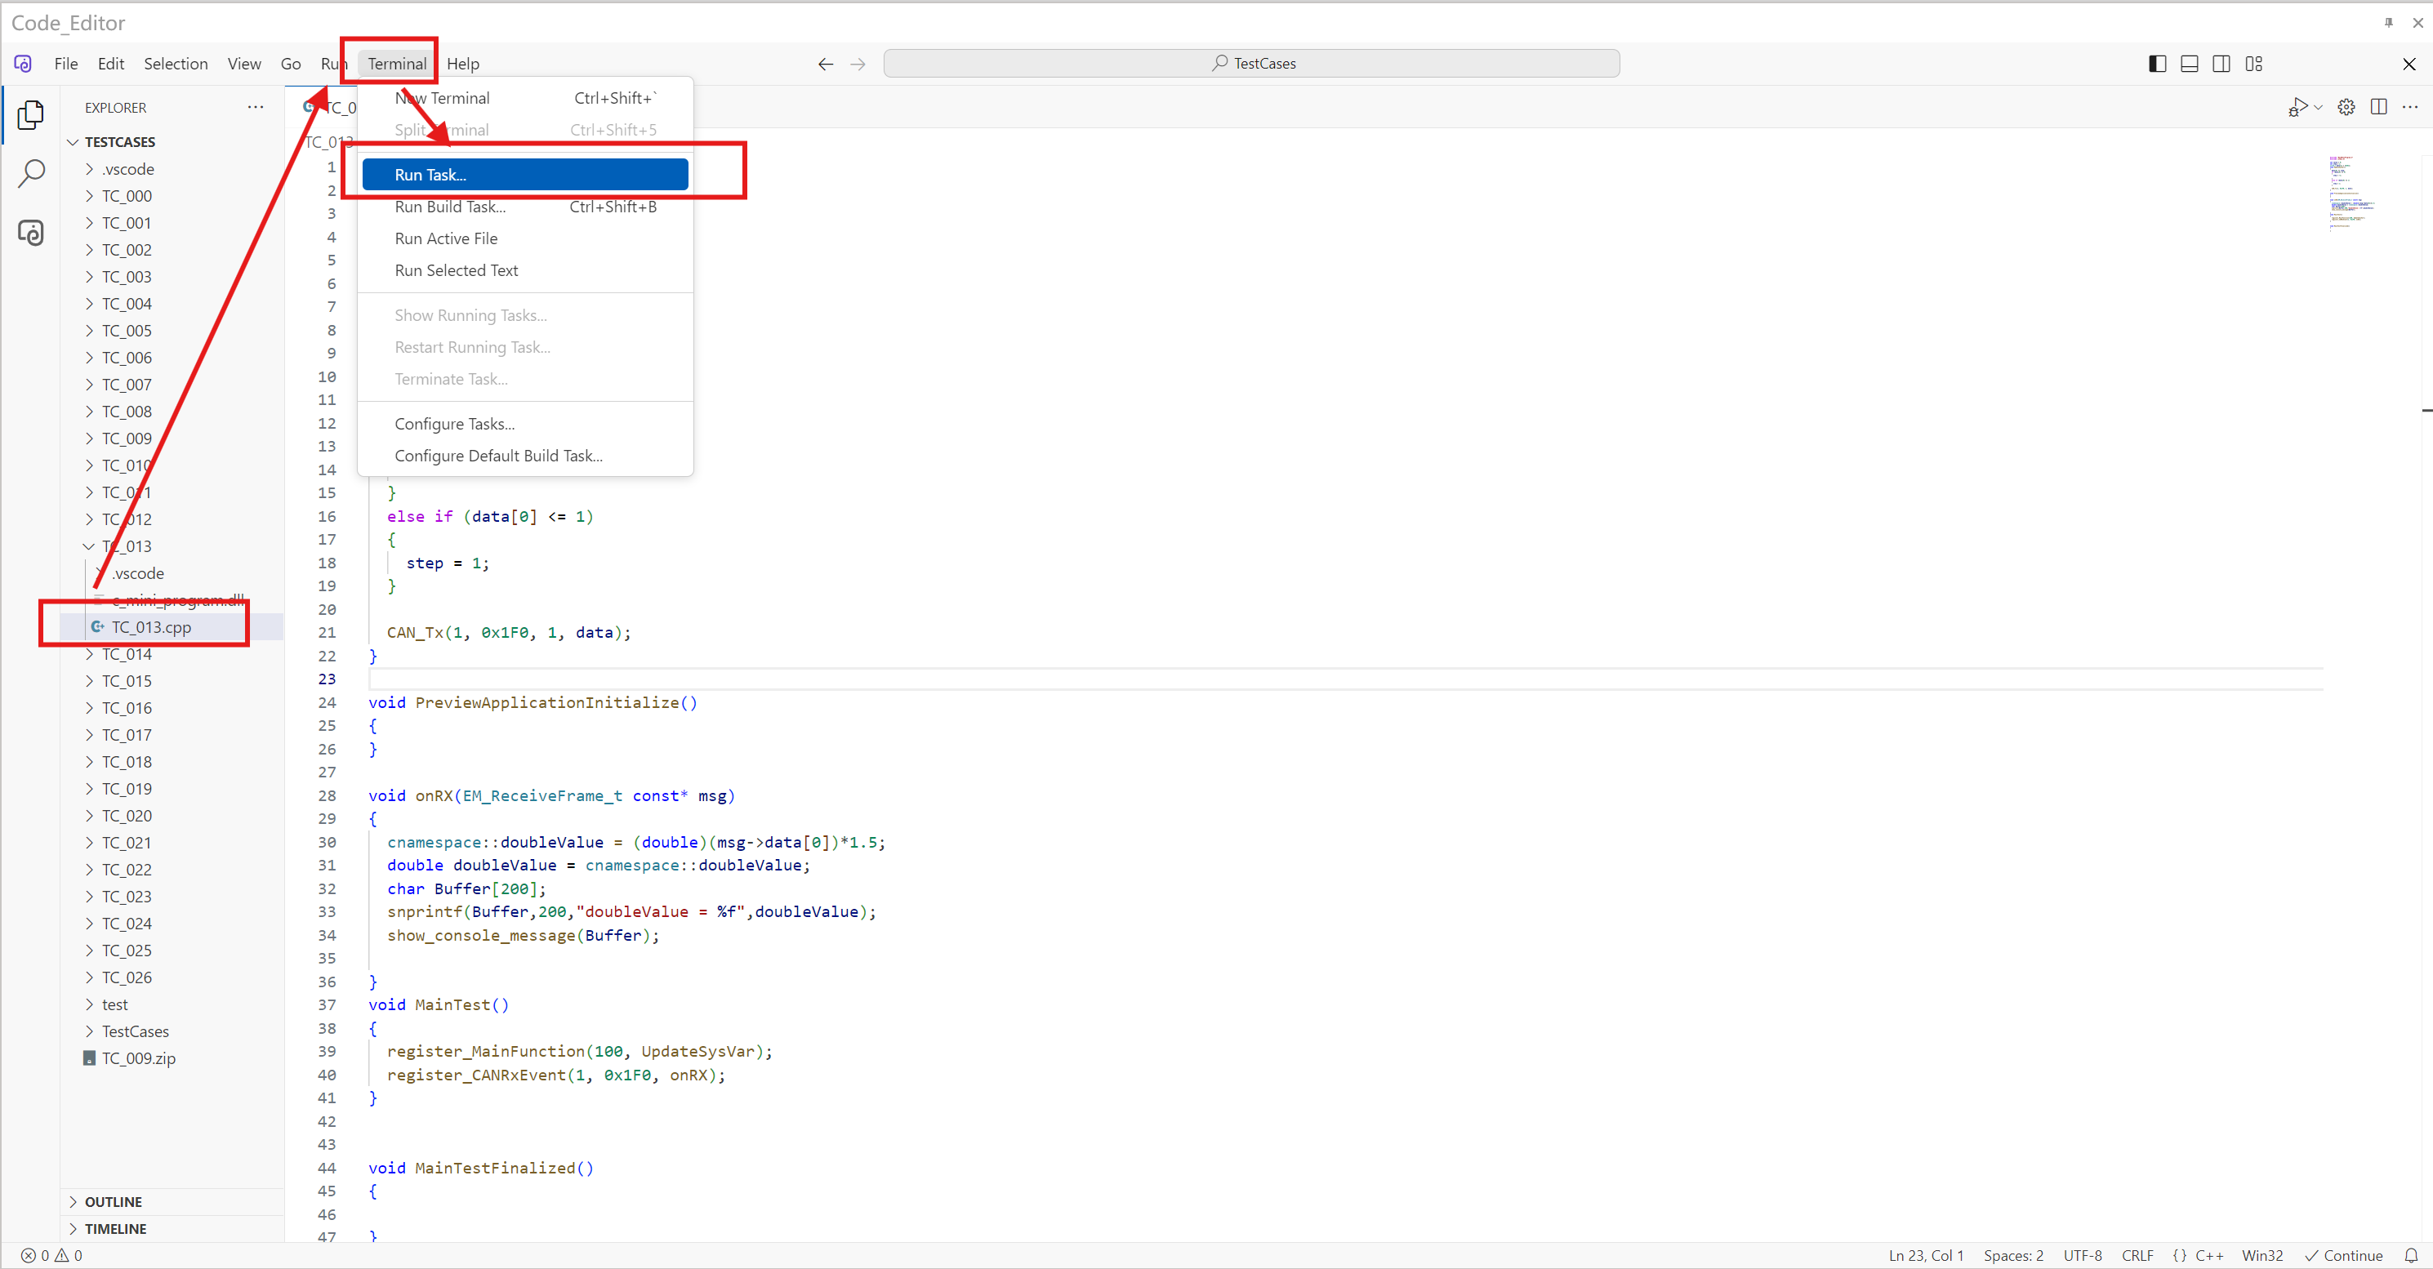Click the Go Back arrow
This screenshot has width=2433, height=1269.
pyautogui.click(x=826, y=63)
